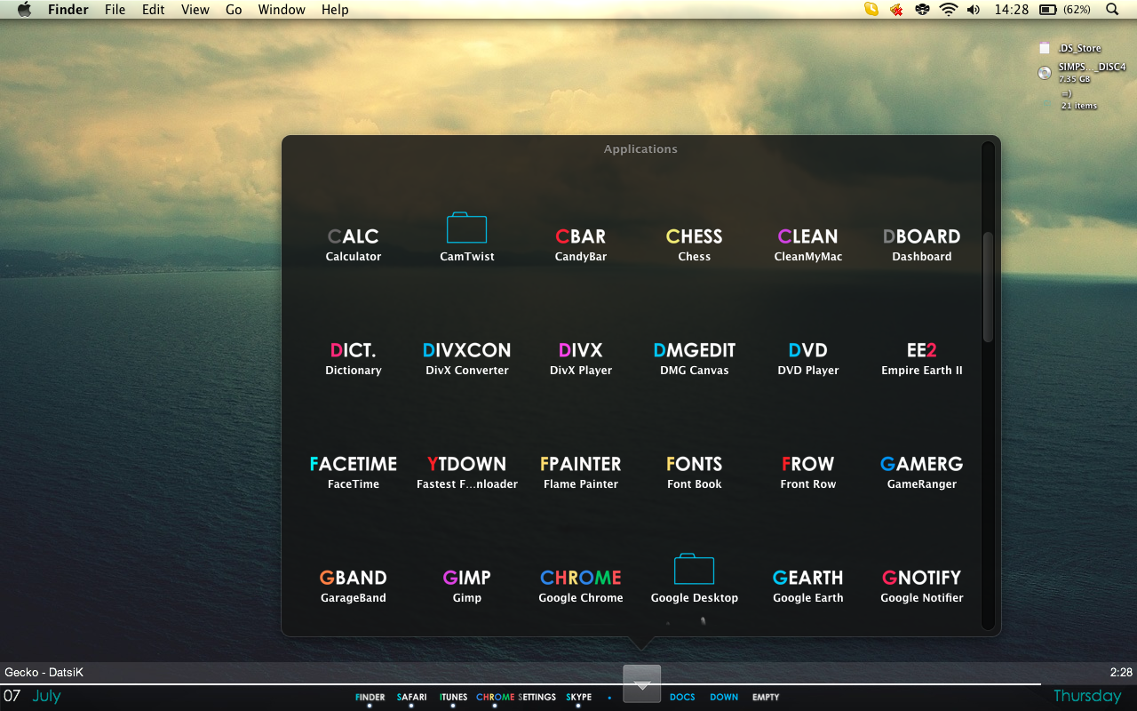Click the song progress bar above dock

pos(520,684)
